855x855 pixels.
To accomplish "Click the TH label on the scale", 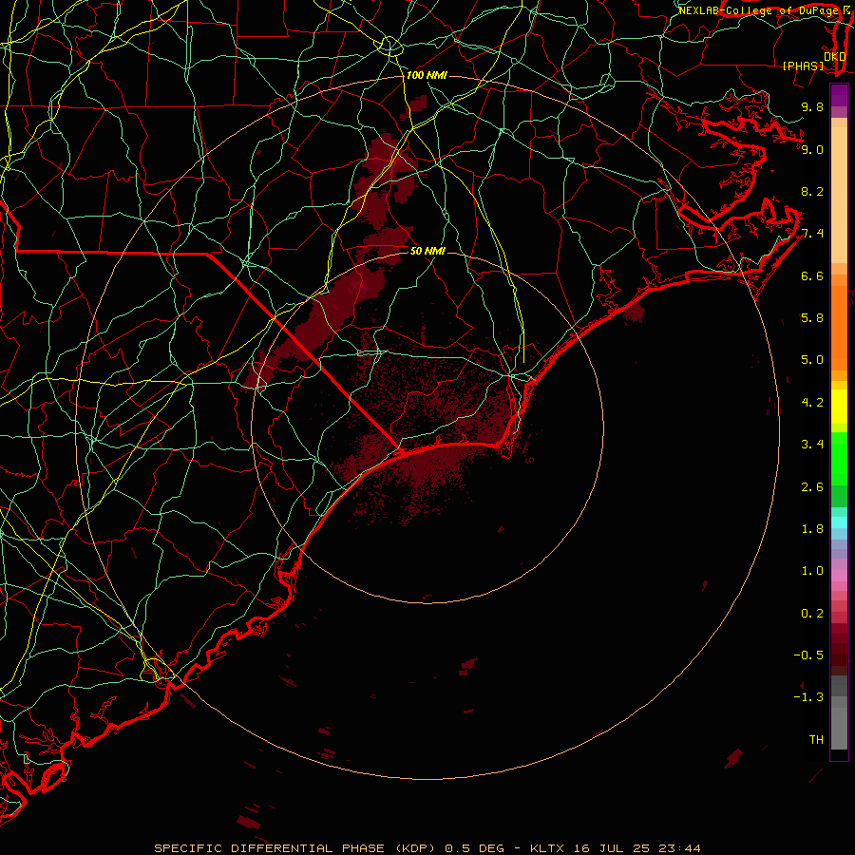I will 816,740.
